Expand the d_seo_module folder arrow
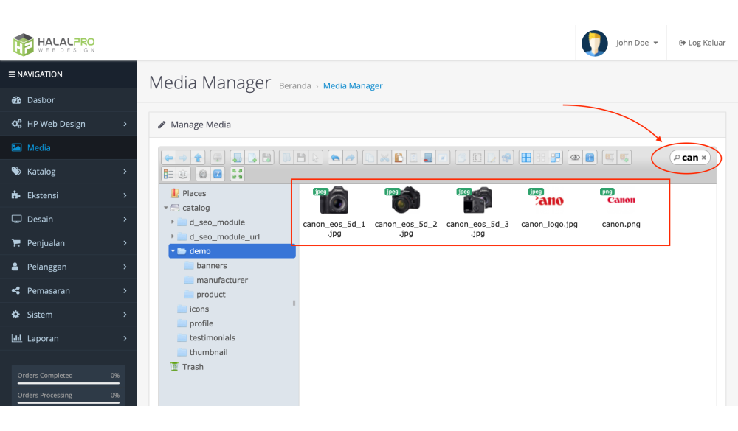The width and height of the screenshot is (738, 431). pyautogui.click(x=173, y=222)
